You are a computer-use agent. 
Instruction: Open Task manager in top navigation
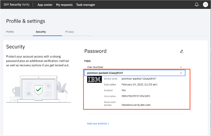click(x=86, y=5)
